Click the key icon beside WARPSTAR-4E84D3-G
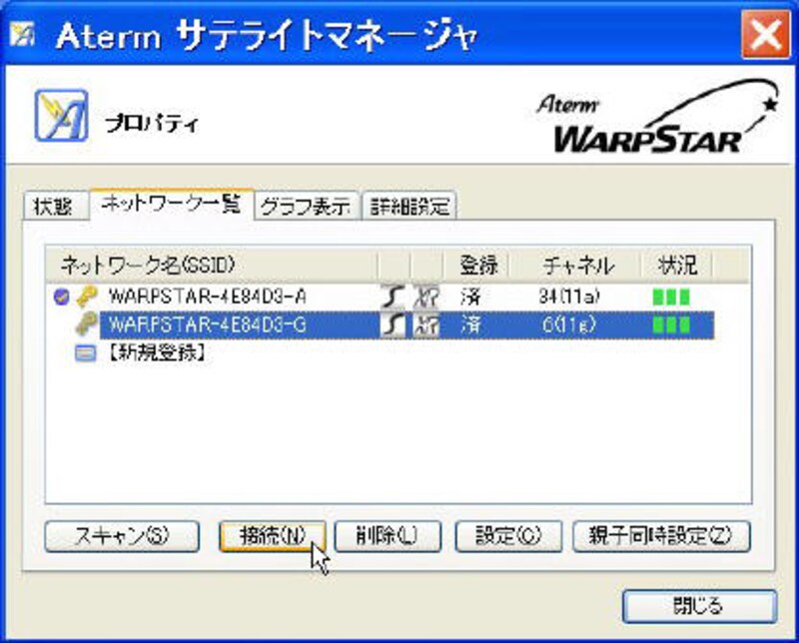799x643 pixels. click(x=87, y=323)
